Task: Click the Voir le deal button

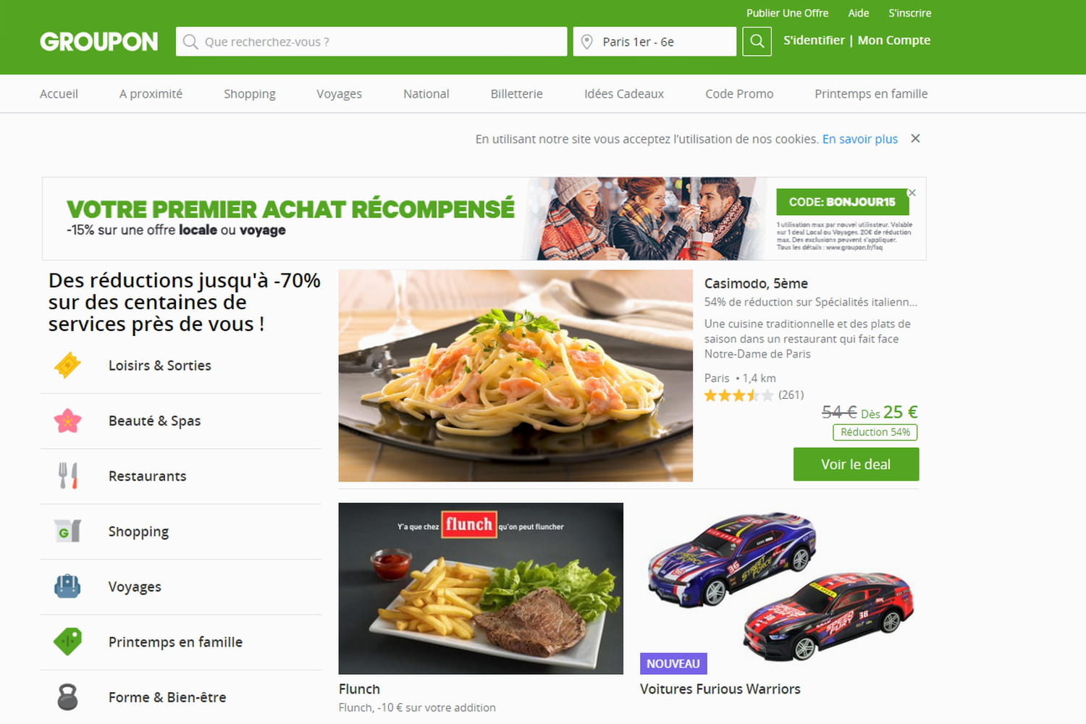Action: click(856, 464)
